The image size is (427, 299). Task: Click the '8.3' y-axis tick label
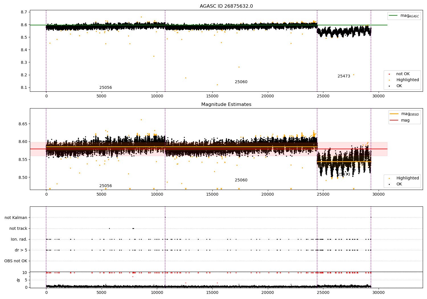(x=24, y=62)
